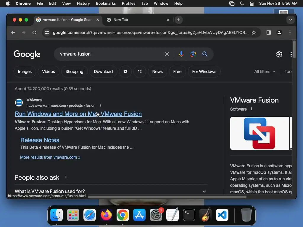Open options dots next to People also ask
Viewport: 303px width, 227px height.
pos(66,178)
